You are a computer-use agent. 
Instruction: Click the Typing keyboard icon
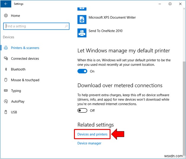click(6, 91)
